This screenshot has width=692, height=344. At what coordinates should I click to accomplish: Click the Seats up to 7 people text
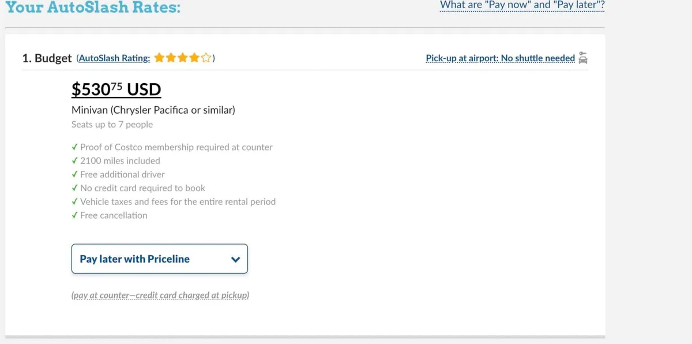[112, 124]
